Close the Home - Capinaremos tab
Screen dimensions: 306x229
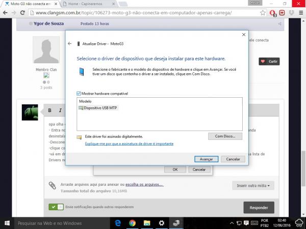point(113,4)
